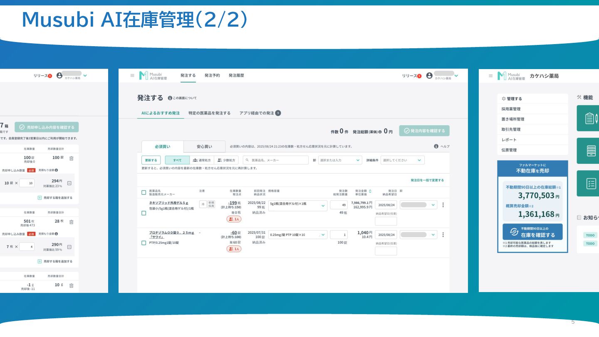Image resolution: width=599 pixels, height=337 pixels.
Task: Switch to 必須買い tab
Action: click(x=163, y=146)
